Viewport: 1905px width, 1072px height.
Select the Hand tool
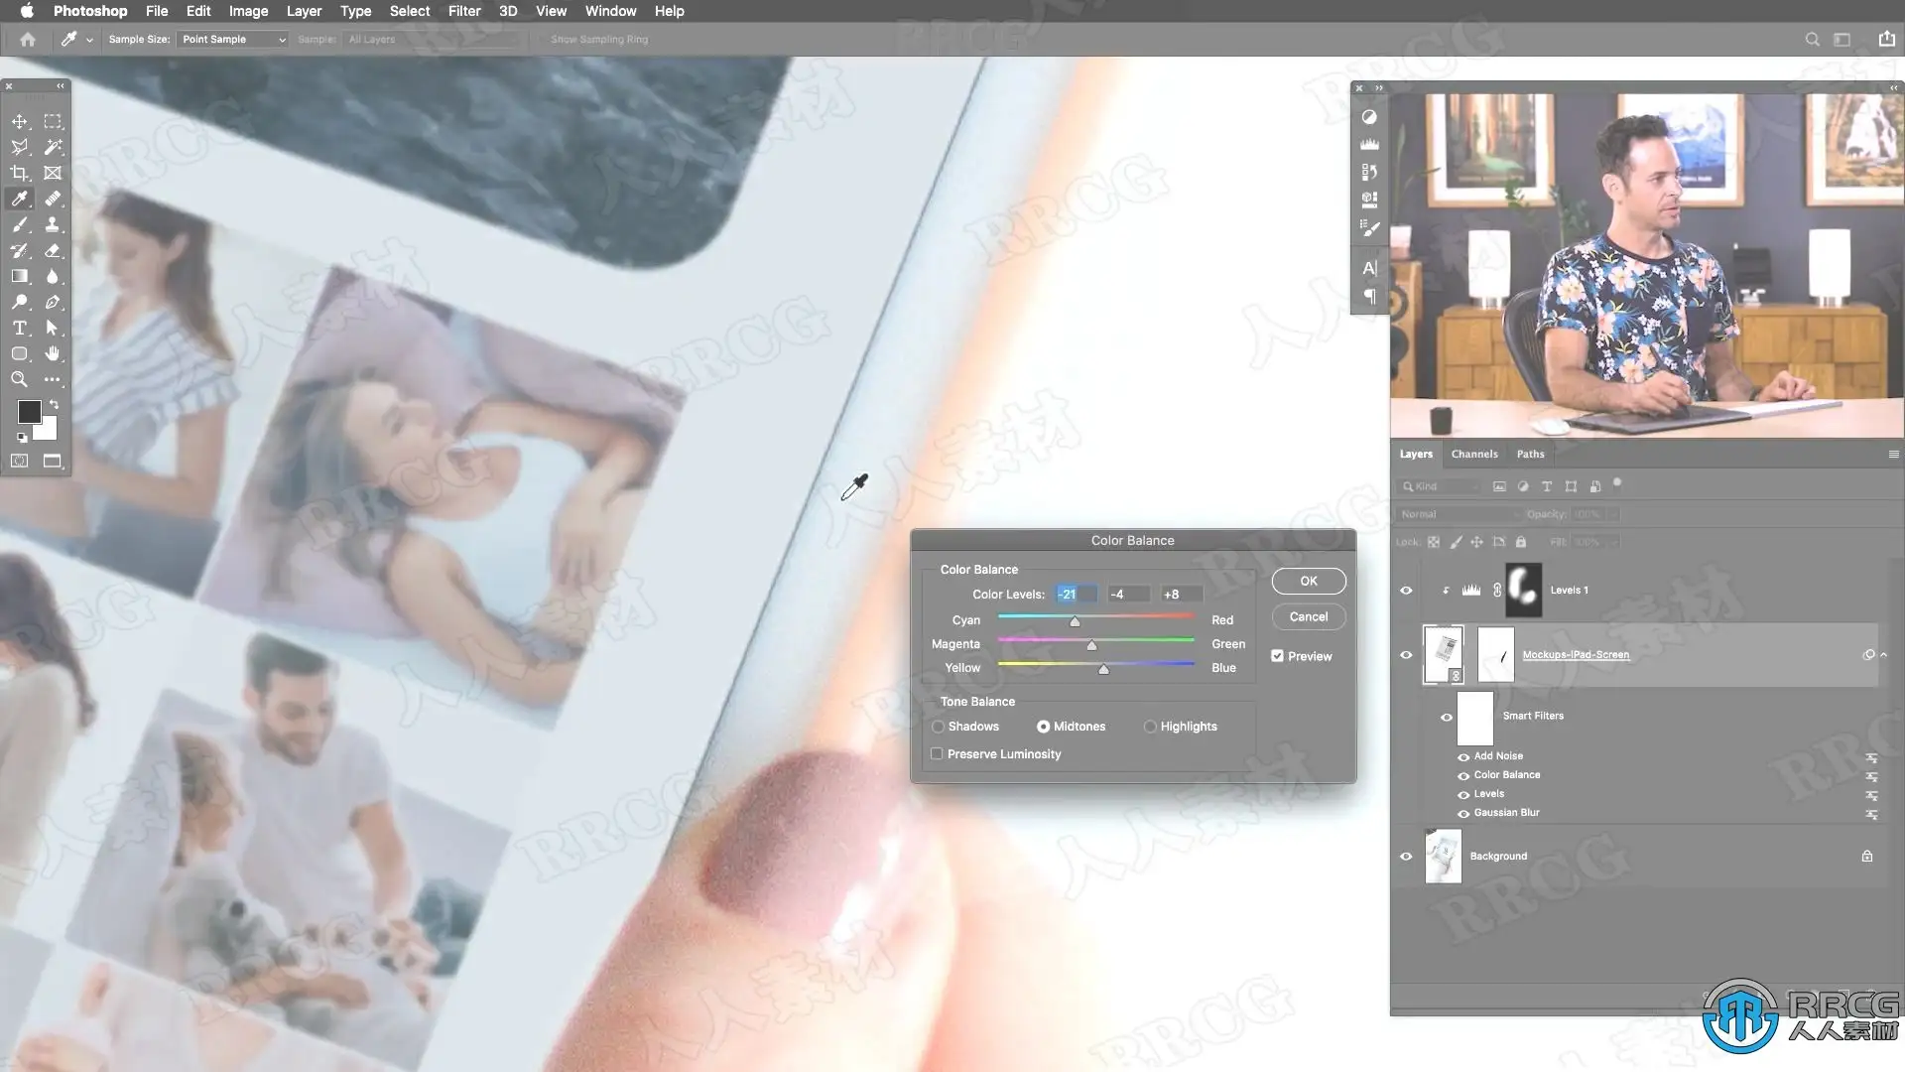pyautogui.click(x=53, y=353)
